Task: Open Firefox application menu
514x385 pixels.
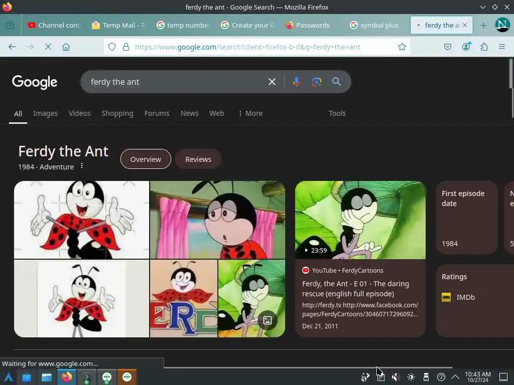Action: [x=501, y=47]
